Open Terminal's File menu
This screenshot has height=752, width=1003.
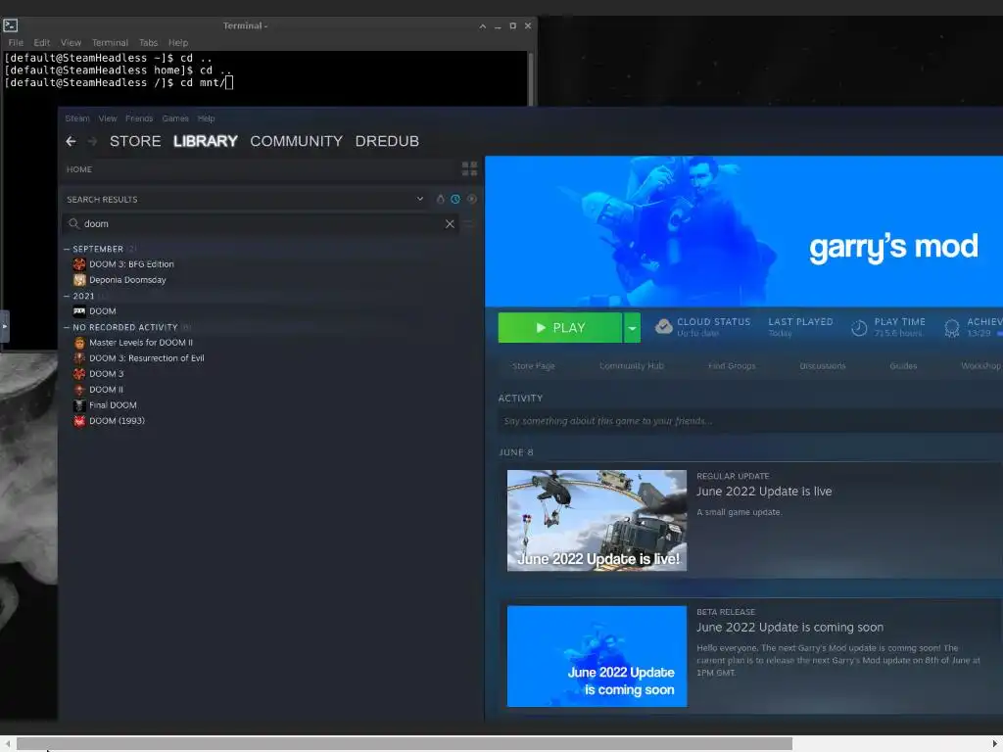tap(16, 43)
